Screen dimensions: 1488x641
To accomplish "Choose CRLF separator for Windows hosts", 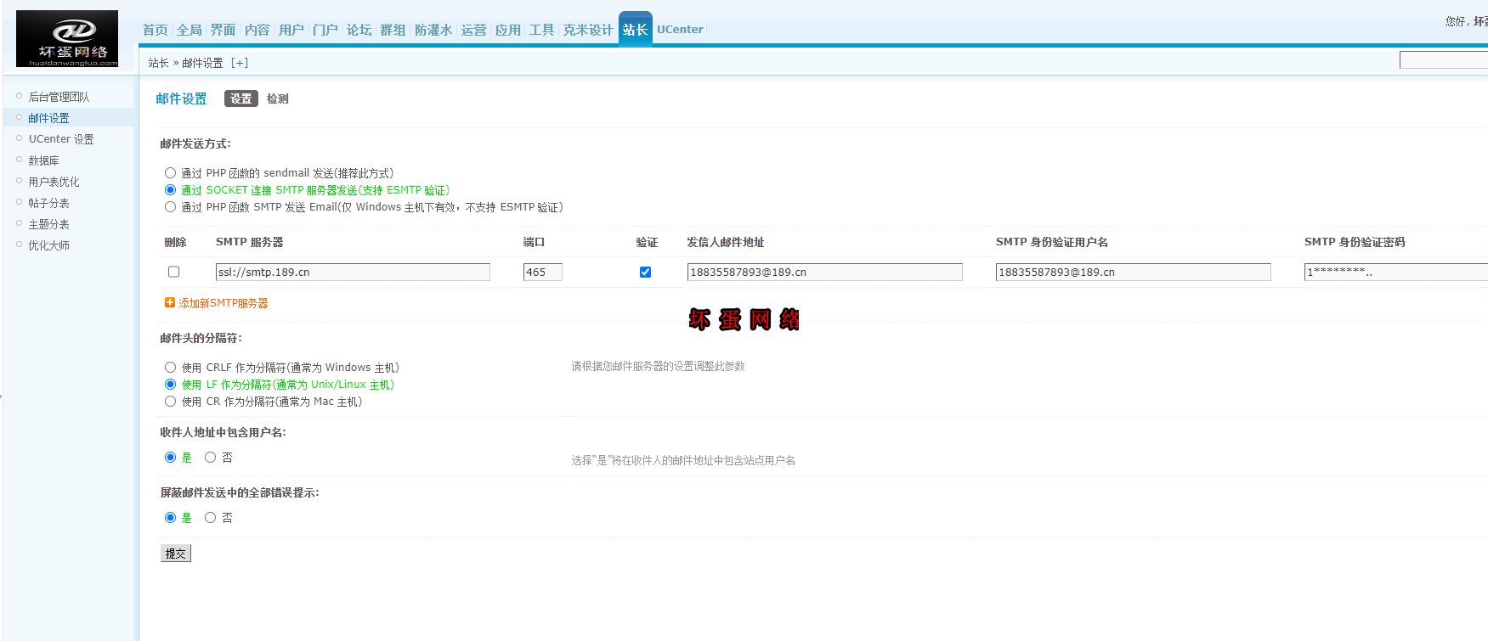I will pyautogui.click(x=171, y=368).
